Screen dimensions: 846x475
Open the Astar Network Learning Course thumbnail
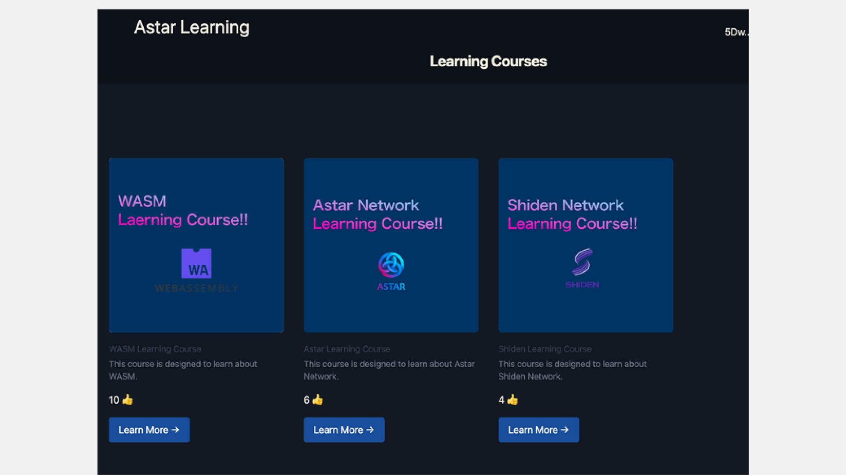[x=391, y=245]
